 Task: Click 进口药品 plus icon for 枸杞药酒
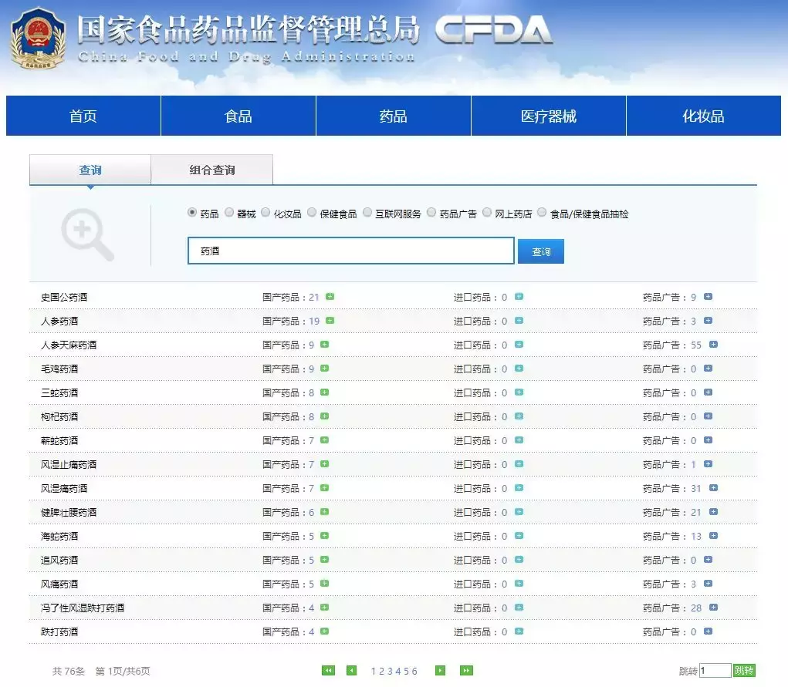point(519,416)
